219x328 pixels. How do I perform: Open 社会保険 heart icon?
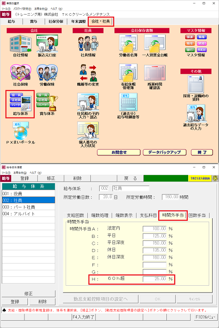21,73
